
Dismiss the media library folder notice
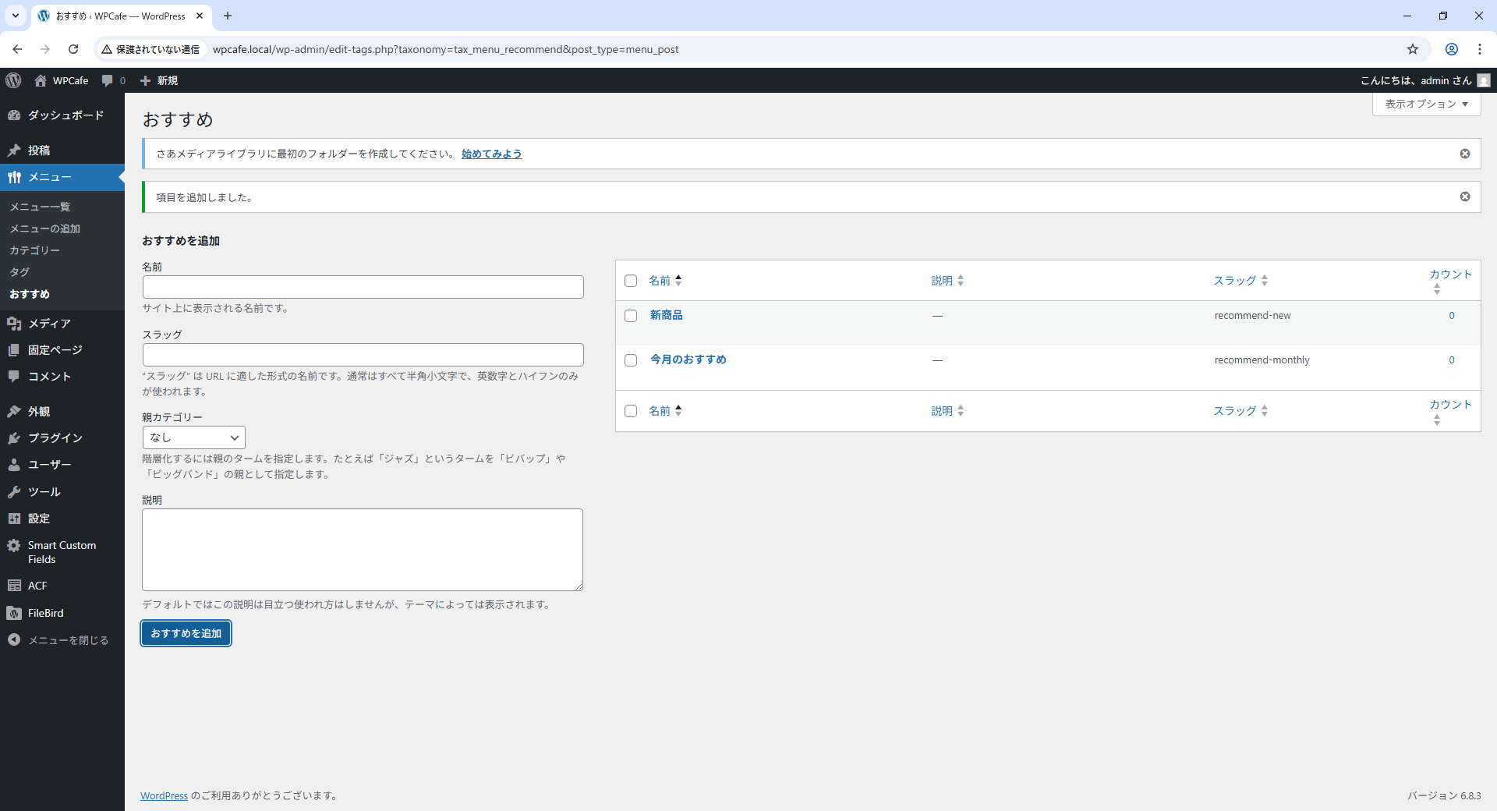click(x=1464, y=154)
